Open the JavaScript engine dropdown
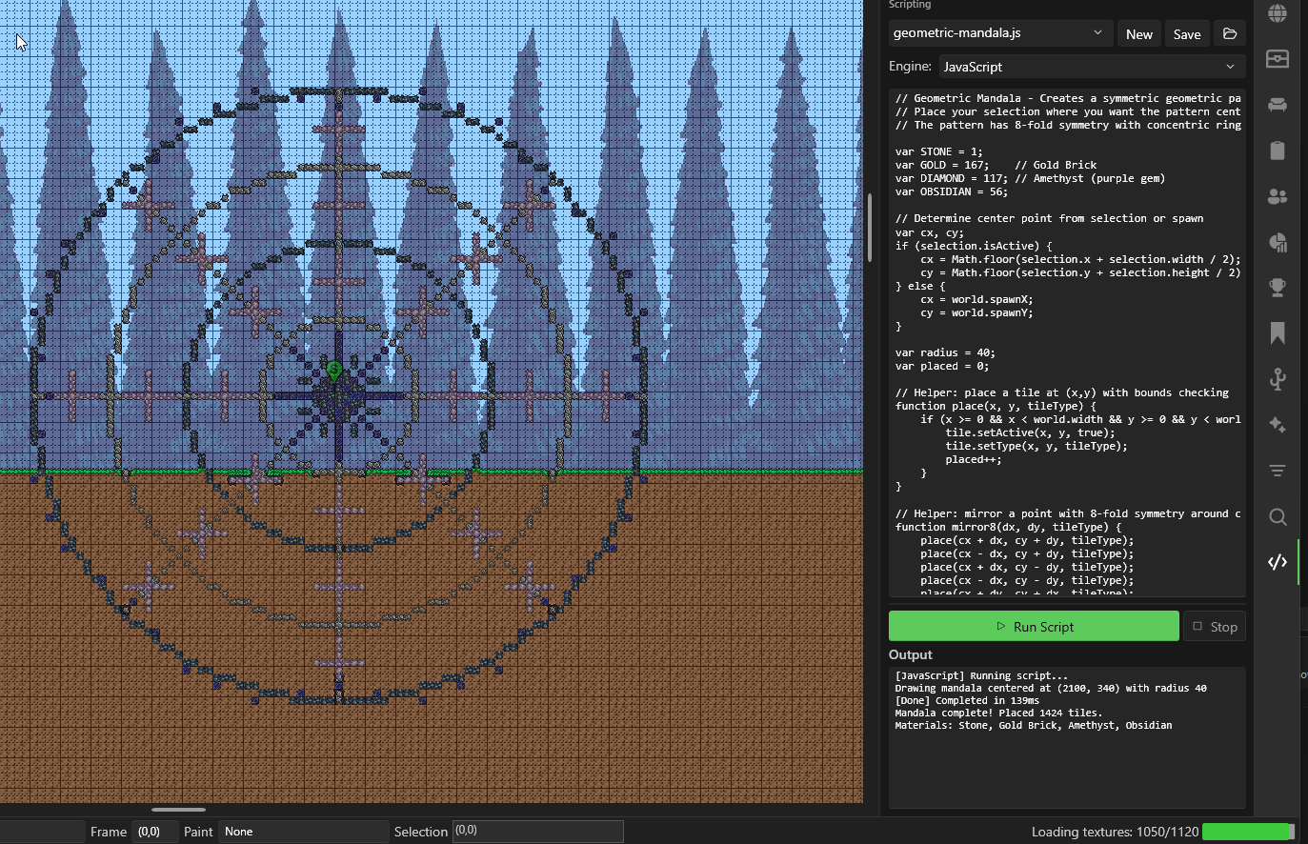This screenshot has height=844, width=1308. 1092,67
